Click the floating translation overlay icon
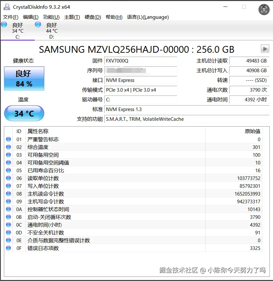 pyautogui.click(x=264, y=10)
